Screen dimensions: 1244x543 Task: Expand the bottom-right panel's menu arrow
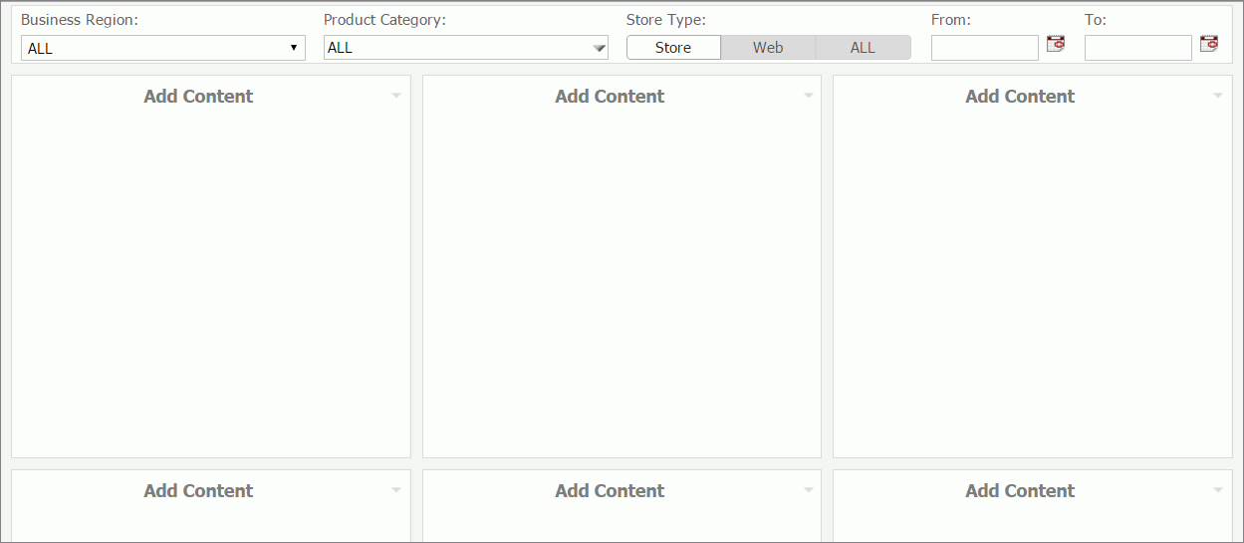[x=1218, y=490]
